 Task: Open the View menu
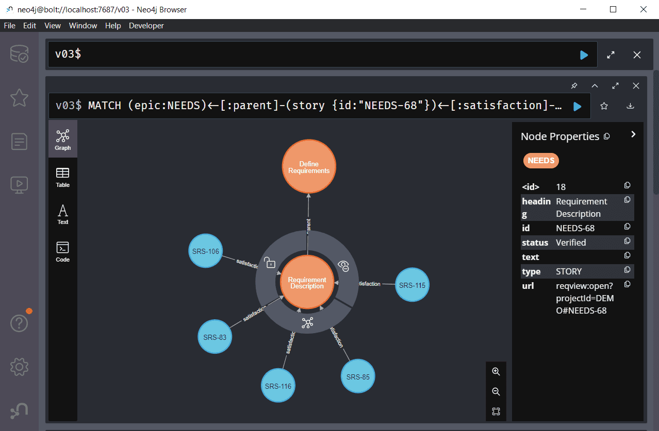point(53,26)
